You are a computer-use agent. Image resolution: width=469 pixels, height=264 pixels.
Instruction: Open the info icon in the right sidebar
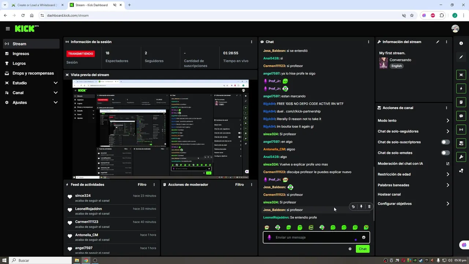click(461, 43)
